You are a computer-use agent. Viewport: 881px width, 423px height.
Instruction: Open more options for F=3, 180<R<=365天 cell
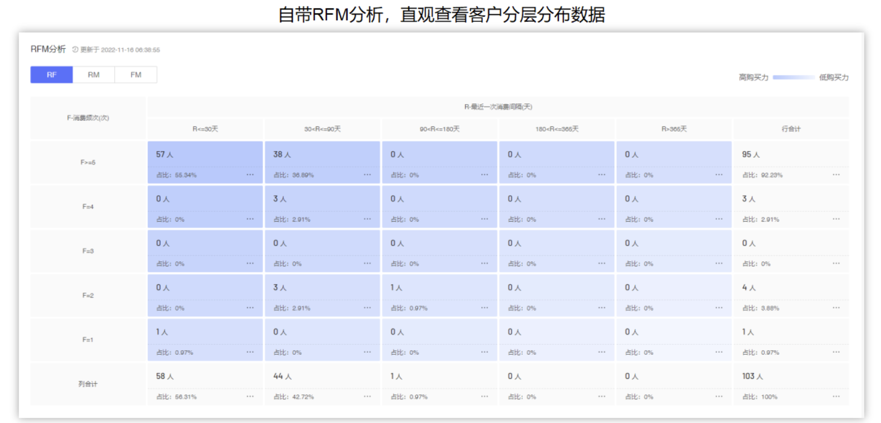(602, 263)
